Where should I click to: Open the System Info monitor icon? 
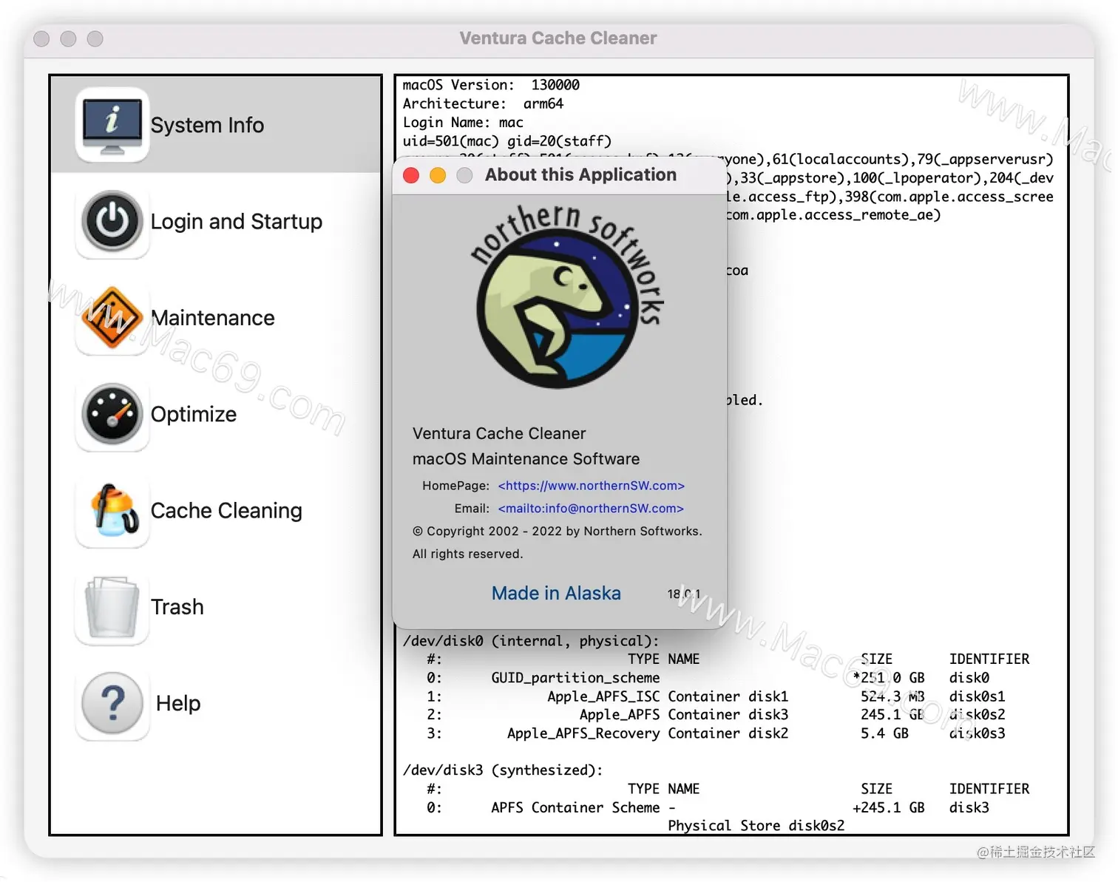(x=112, y=125)
